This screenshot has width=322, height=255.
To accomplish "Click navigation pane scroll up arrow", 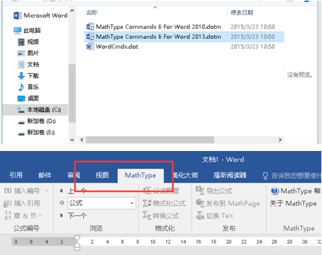I will coord(72,11).
